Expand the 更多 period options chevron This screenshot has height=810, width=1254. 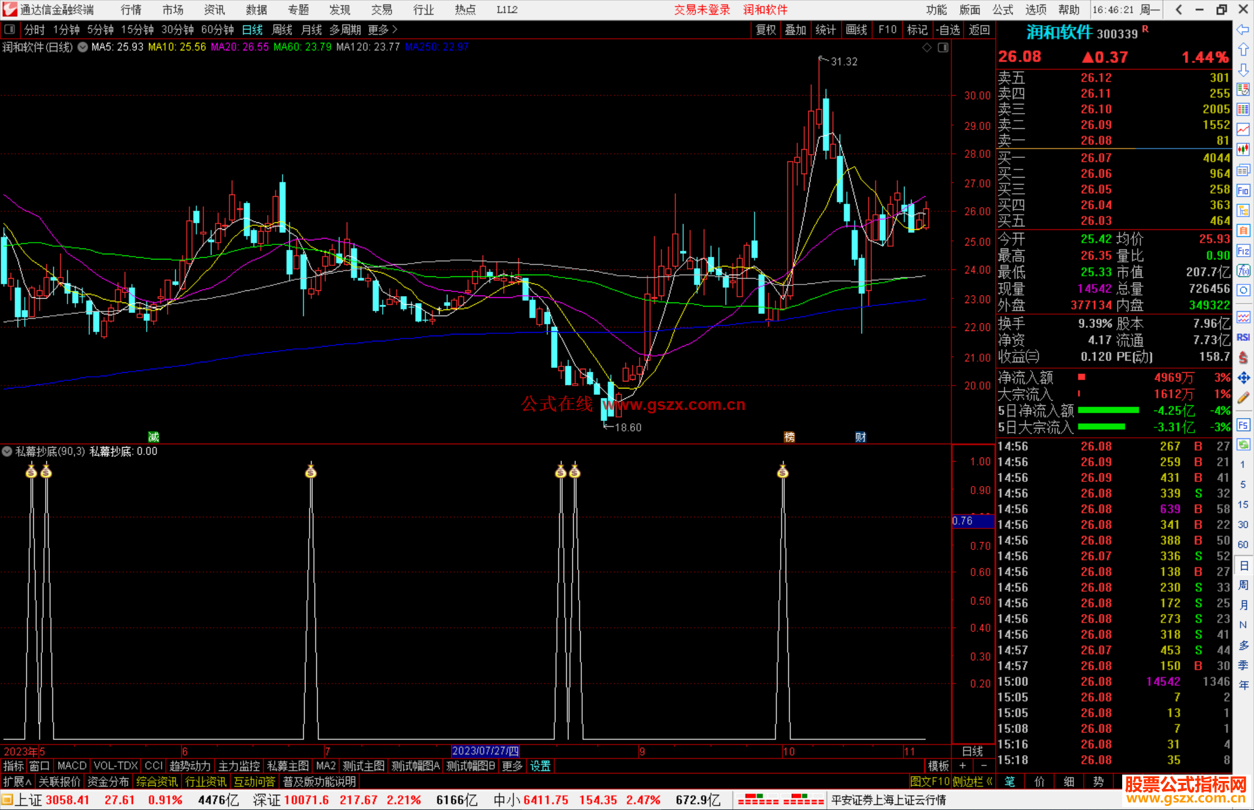point(395,29)
